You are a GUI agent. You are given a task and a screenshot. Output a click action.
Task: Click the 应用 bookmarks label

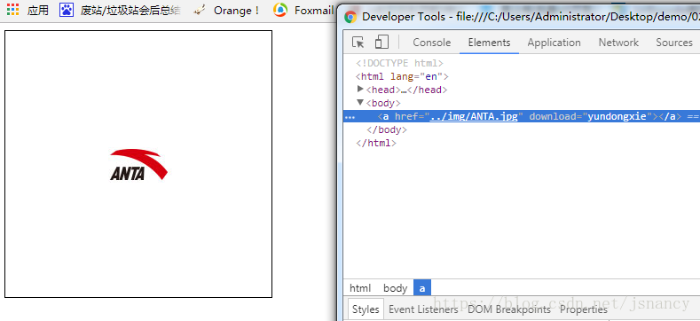pyautogui.click(x=38, y=10)
